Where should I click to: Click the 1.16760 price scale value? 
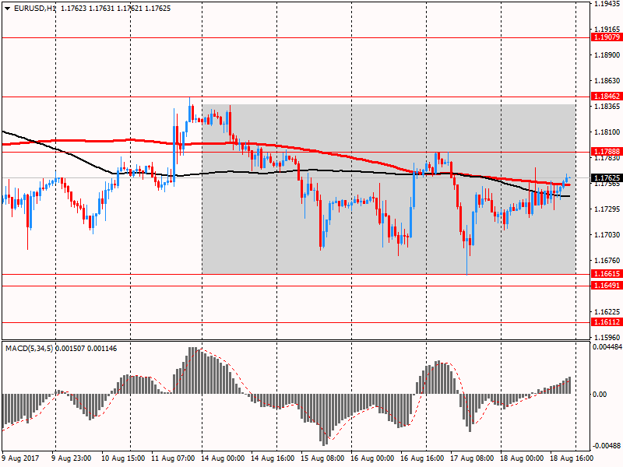pyautogui.click(x=607, y=261)
